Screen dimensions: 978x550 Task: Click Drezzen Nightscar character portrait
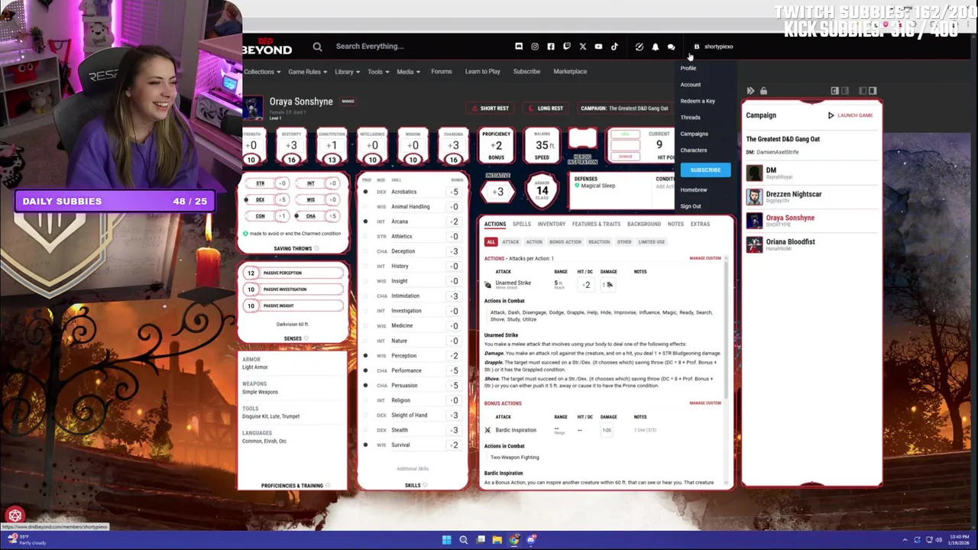(754, 197)
